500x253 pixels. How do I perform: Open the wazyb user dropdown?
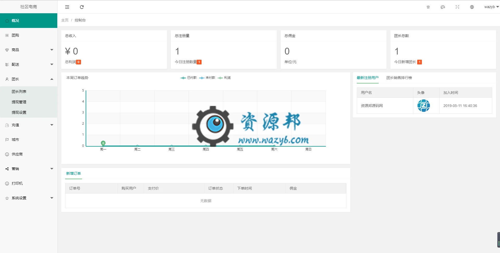pyautogui.click(x=491, y=7)
